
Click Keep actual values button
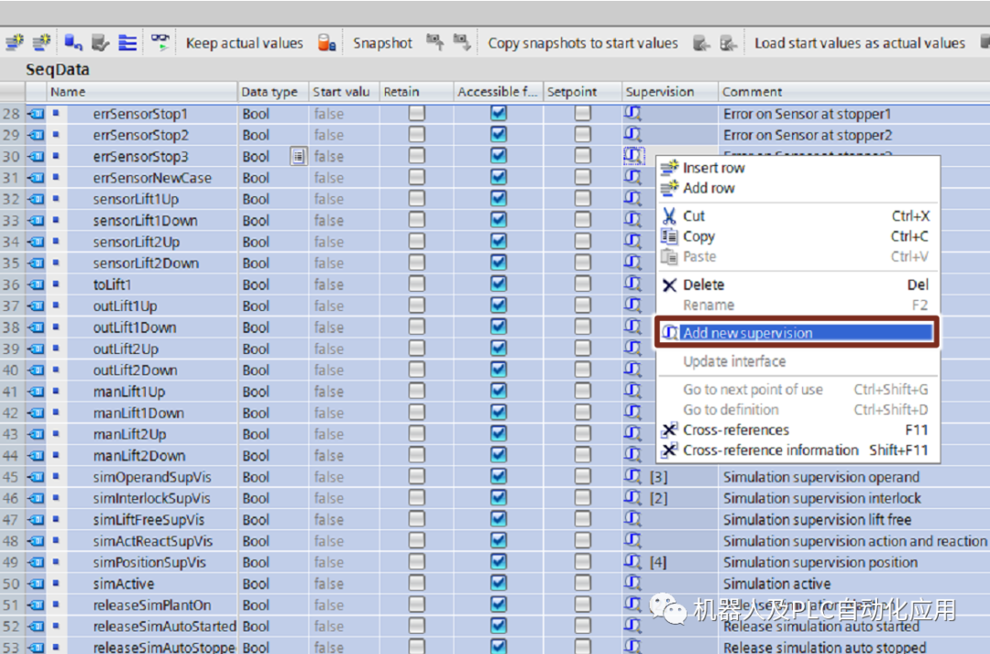pyautogui.click(x=245, y=43)
